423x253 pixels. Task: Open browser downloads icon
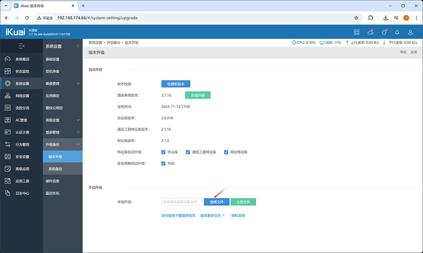[x=386, y=18]
